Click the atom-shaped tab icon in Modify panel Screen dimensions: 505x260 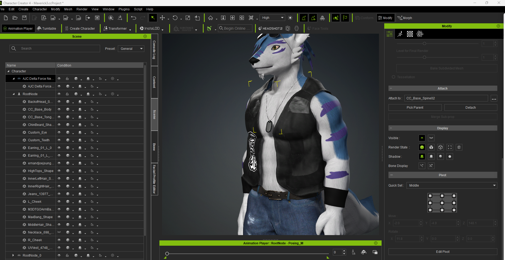coord(420,34)
